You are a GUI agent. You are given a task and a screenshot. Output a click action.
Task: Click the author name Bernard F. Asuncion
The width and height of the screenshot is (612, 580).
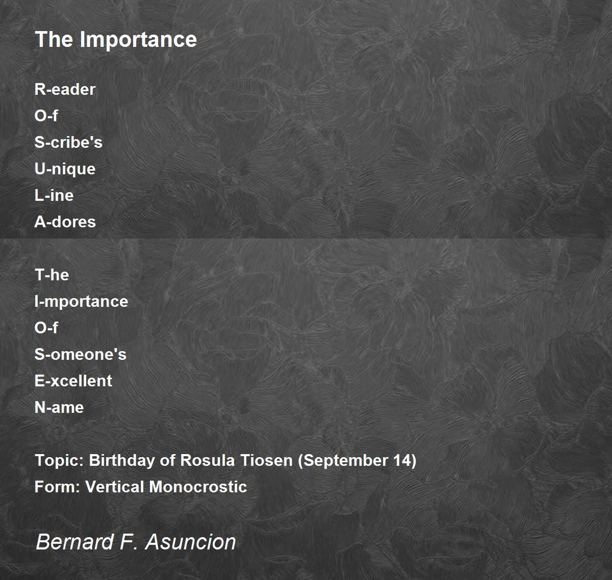(136, 542)
